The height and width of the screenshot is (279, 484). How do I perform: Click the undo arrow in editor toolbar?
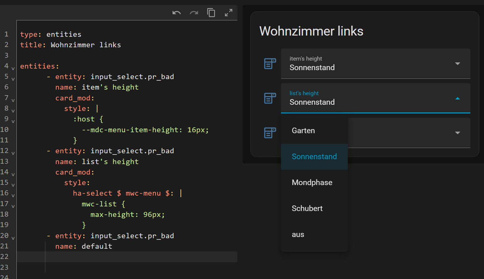(176, 13)
